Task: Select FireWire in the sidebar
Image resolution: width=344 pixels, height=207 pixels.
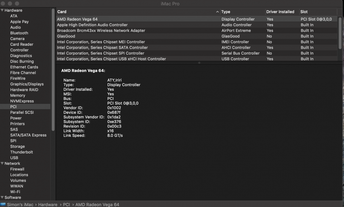Action: 18,78
